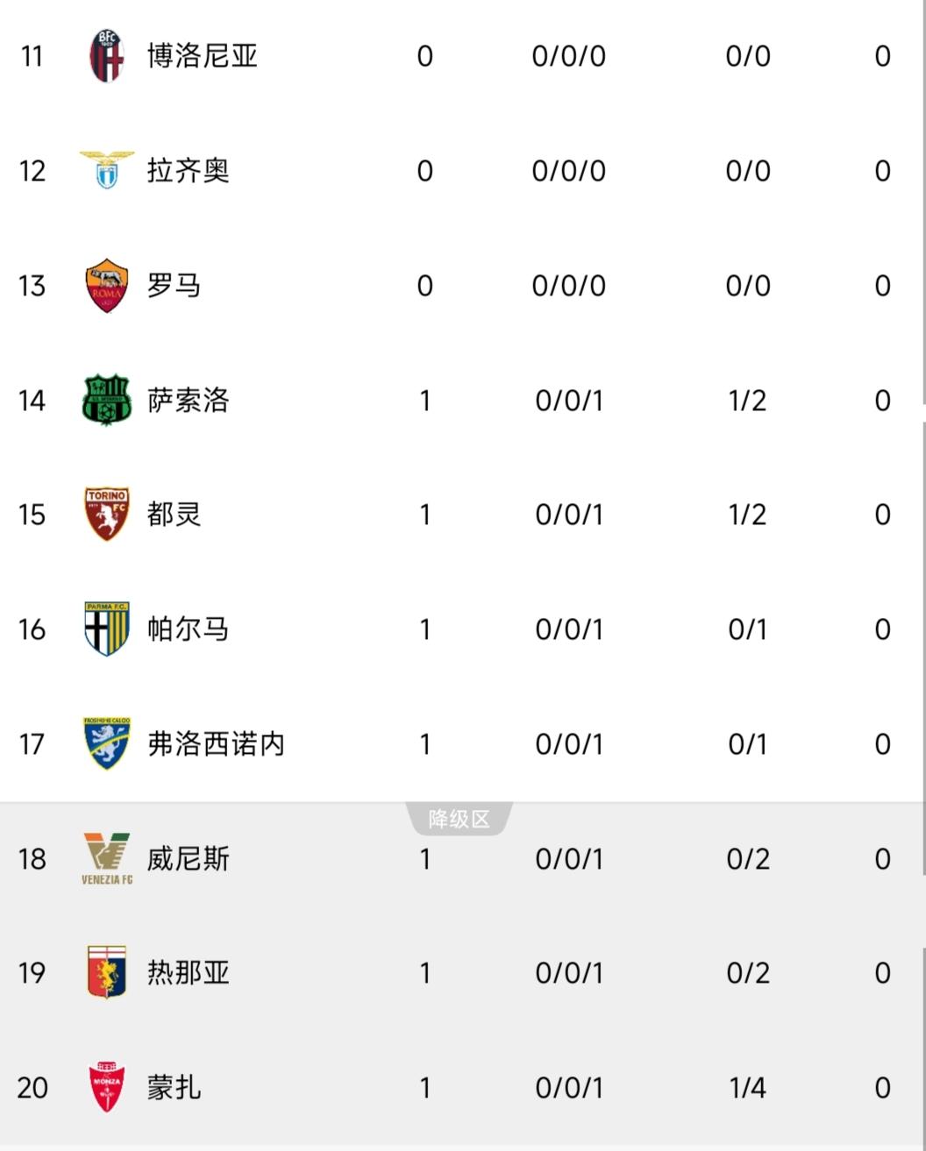This screenshot has width=926, height=1151.
Task: Select the AS Roma wolf crest
Action: click(x=107, y=286)
